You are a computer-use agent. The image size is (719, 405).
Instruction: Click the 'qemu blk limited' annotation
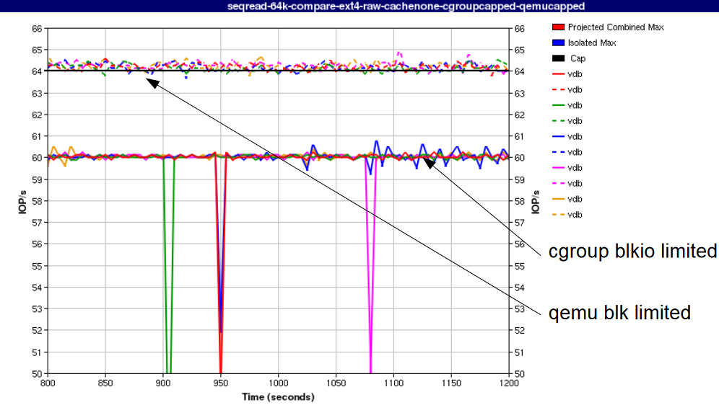(x=619, y=313)
